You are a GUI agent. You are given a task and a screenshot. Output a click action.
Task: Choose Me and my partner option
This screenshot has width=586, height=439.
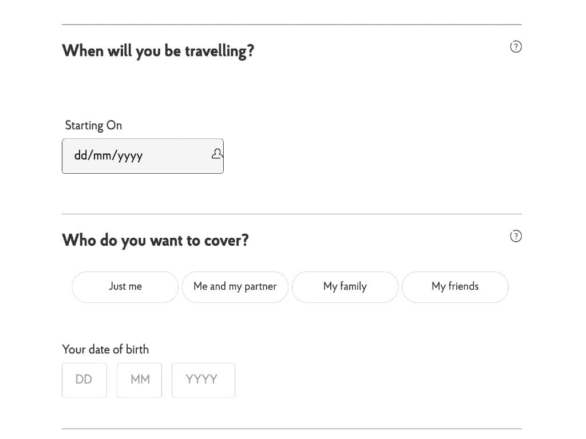click(235, 287)
